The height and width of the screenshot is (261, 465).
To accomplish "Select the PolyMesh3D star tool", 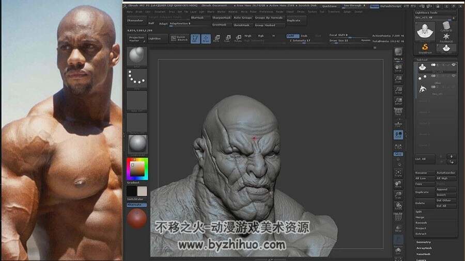I will pyautogui.click(x=446, y=38).
